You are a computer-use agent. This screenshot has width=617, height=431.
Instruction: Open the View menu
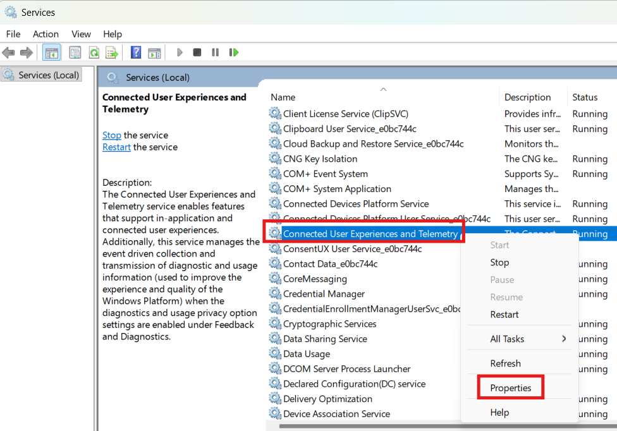(81, 34)
